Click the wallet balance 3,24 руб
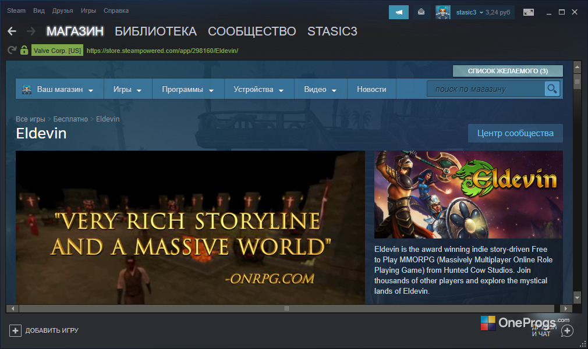This screenshot has height=349, width=588. click(x=498, y=12)
